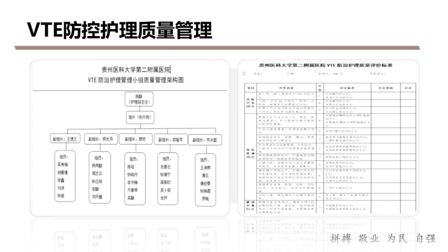Click the motto word 敬业
The image size is (448, 252).
[369, 238]
